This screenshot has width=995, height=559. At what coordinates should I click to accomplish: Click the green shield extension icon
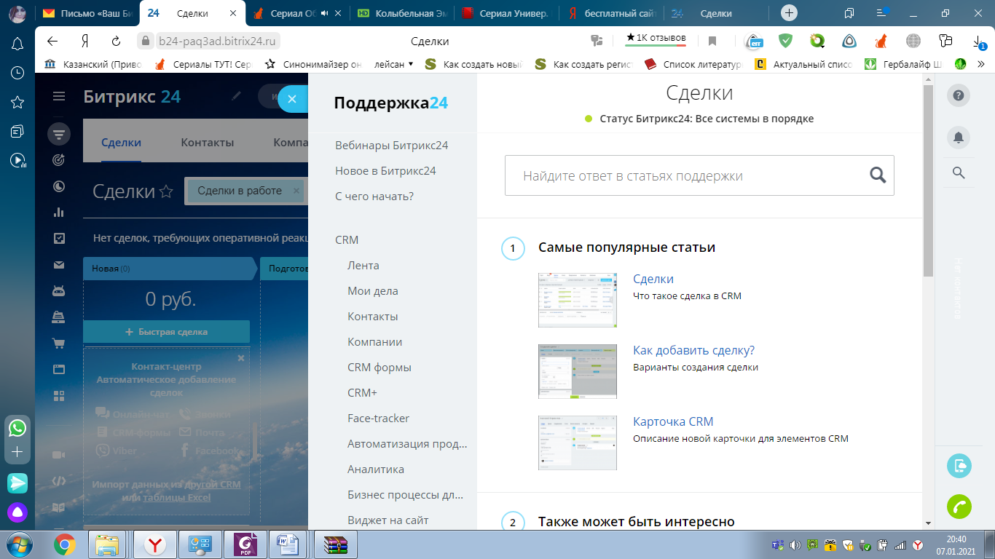pos(785,41)
